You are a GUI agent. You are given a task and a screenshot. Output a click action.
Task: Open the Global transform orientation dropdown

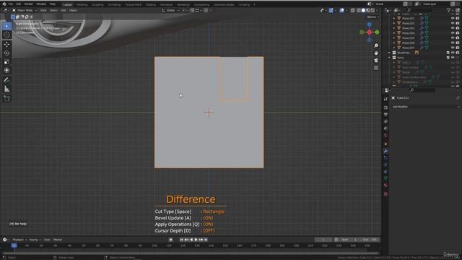click(x=170, y=10)
